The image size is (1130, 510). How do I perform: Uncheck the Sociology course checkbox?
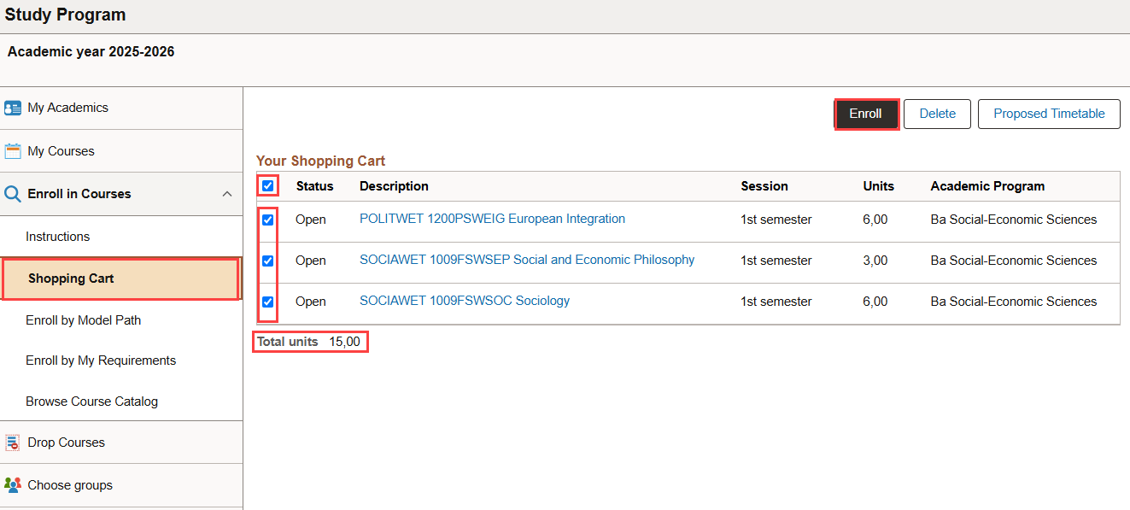[x=268, y=302]
